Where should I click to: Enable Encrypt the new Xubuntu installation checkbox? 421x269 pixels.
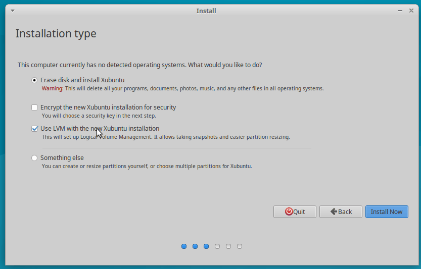[34, 107]
